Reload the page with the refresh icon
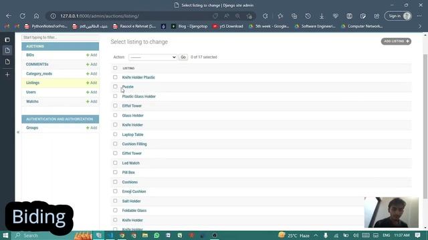 click(x=23, y=16)
